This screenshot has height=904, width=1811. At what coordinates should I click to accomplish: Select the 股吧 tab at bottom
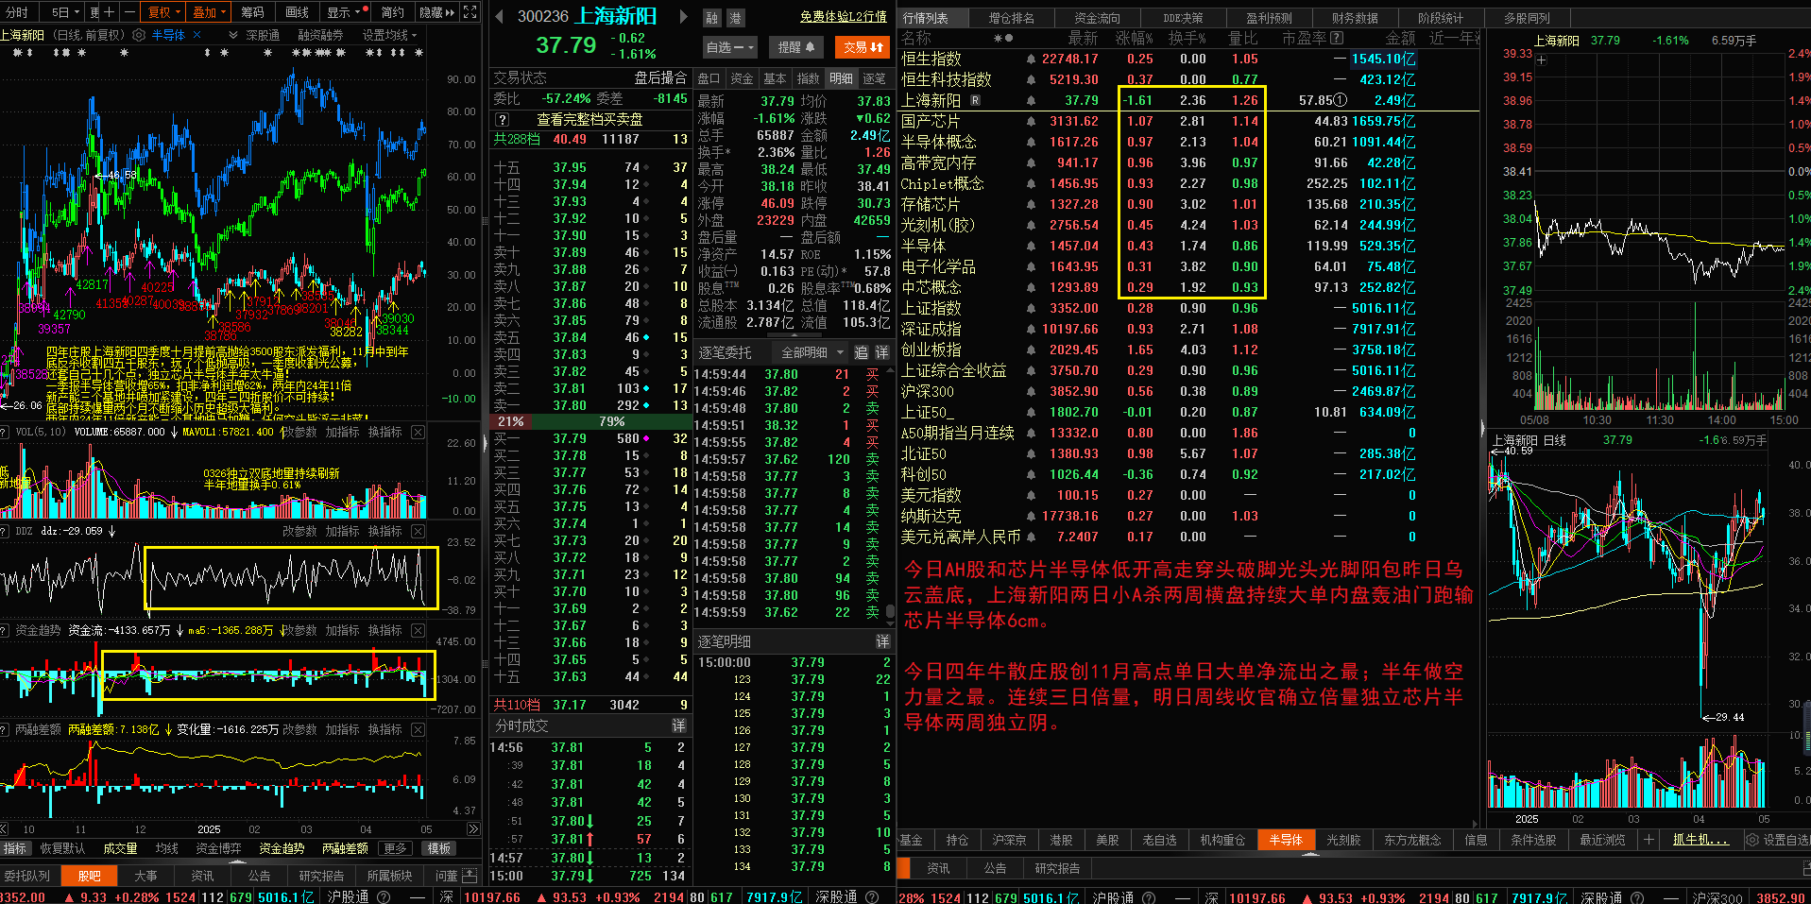(90, 876)
